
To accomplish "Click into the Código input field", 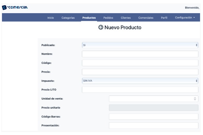I will coord(140,63).
